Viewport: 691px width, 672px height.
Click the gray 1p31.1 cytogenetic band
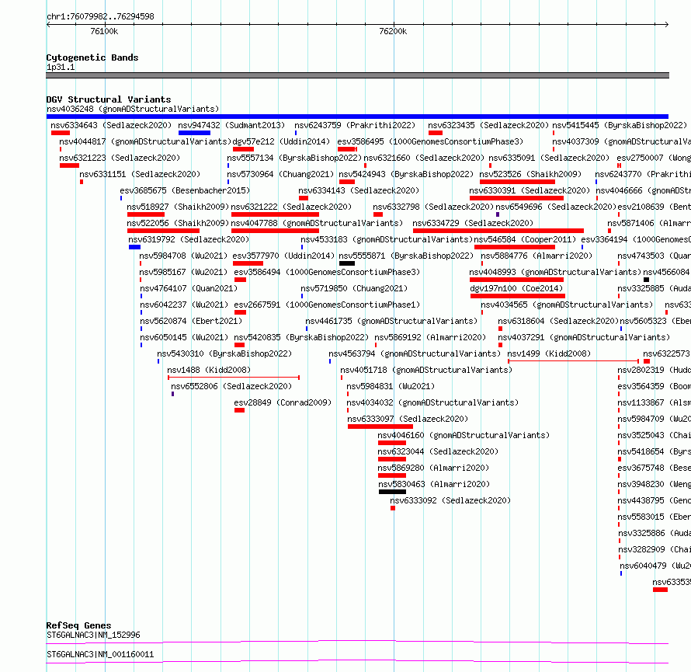357,75
